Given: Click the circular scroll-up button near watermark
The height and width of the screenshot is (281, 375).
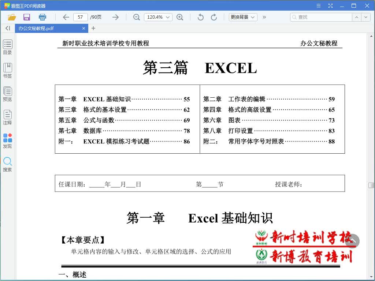Looking at the screenshot, I should pyautogui.click(x=352, y=241).
